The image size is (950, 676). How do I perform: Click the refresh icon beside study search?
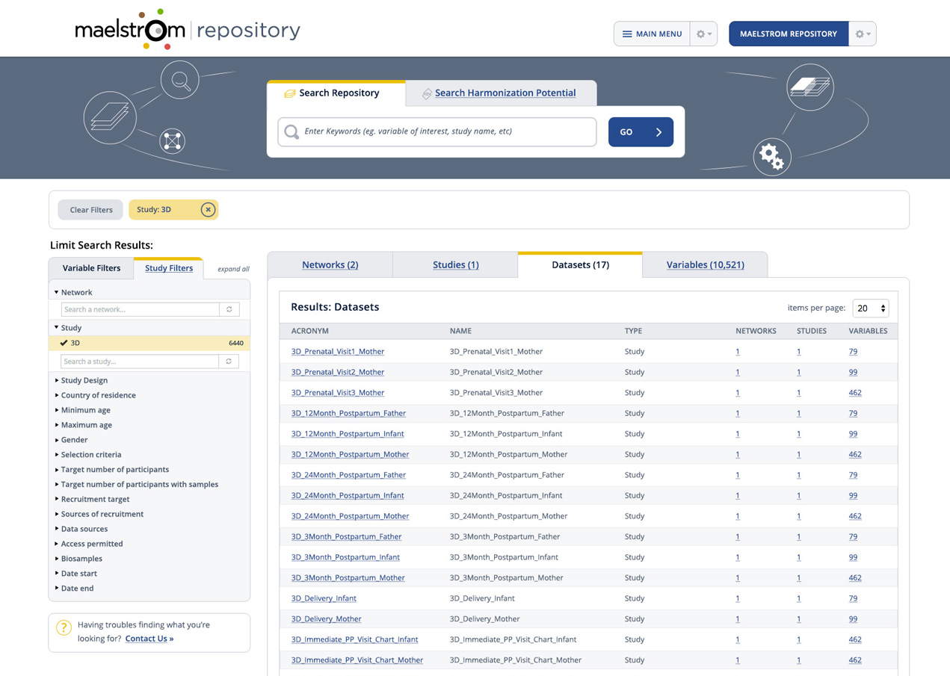coord(229,362)
